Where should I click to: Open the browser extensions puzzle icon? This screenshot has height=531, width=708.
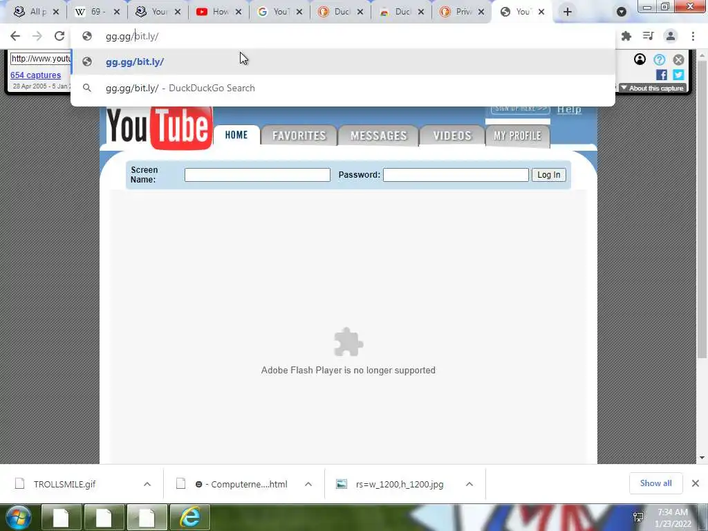[x=626, y=36]
